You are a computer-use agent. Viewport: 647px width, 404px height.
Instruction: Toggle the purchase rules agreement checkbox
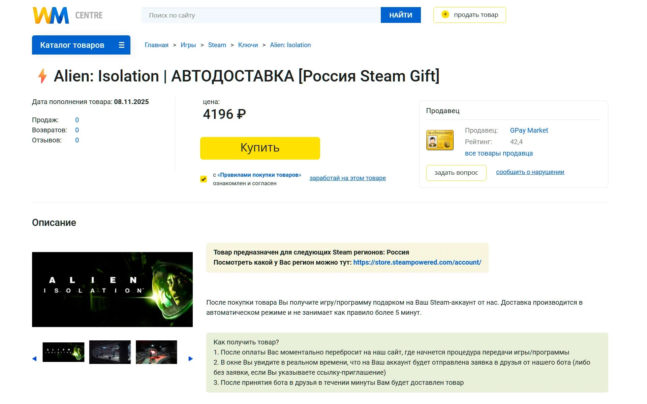pyautogui.click(x=204, y=179)
